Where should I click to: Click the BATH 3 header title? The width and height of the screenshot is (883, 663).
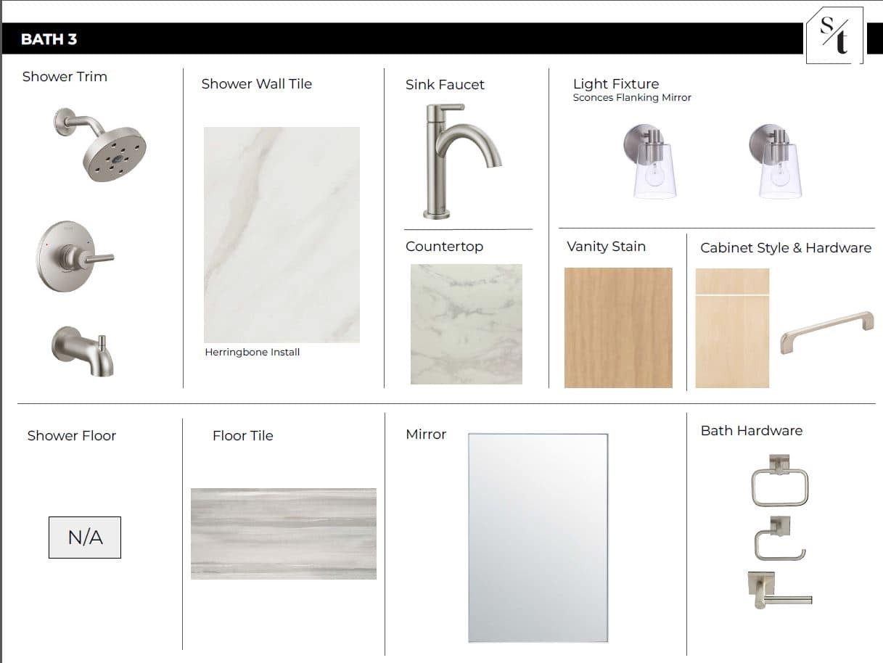pos(49,39)
